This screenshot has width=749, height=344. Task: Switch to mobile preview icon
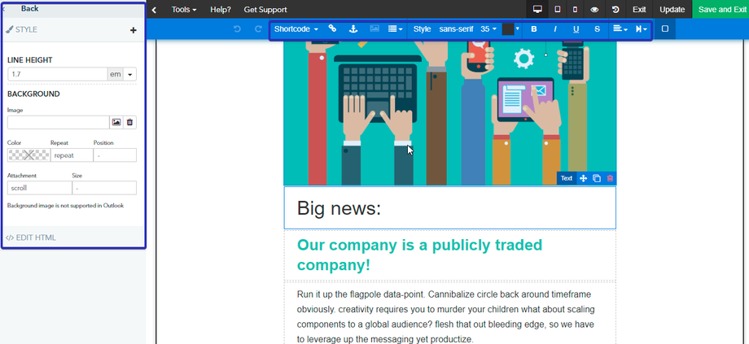pos(576,10)
